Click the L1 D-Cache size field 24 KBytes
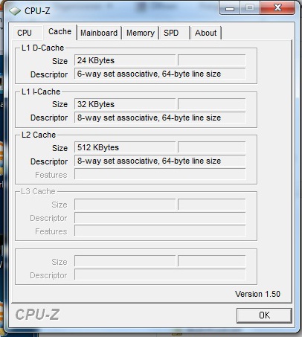The height and width of the screenshot is (337, 302). 125,60
